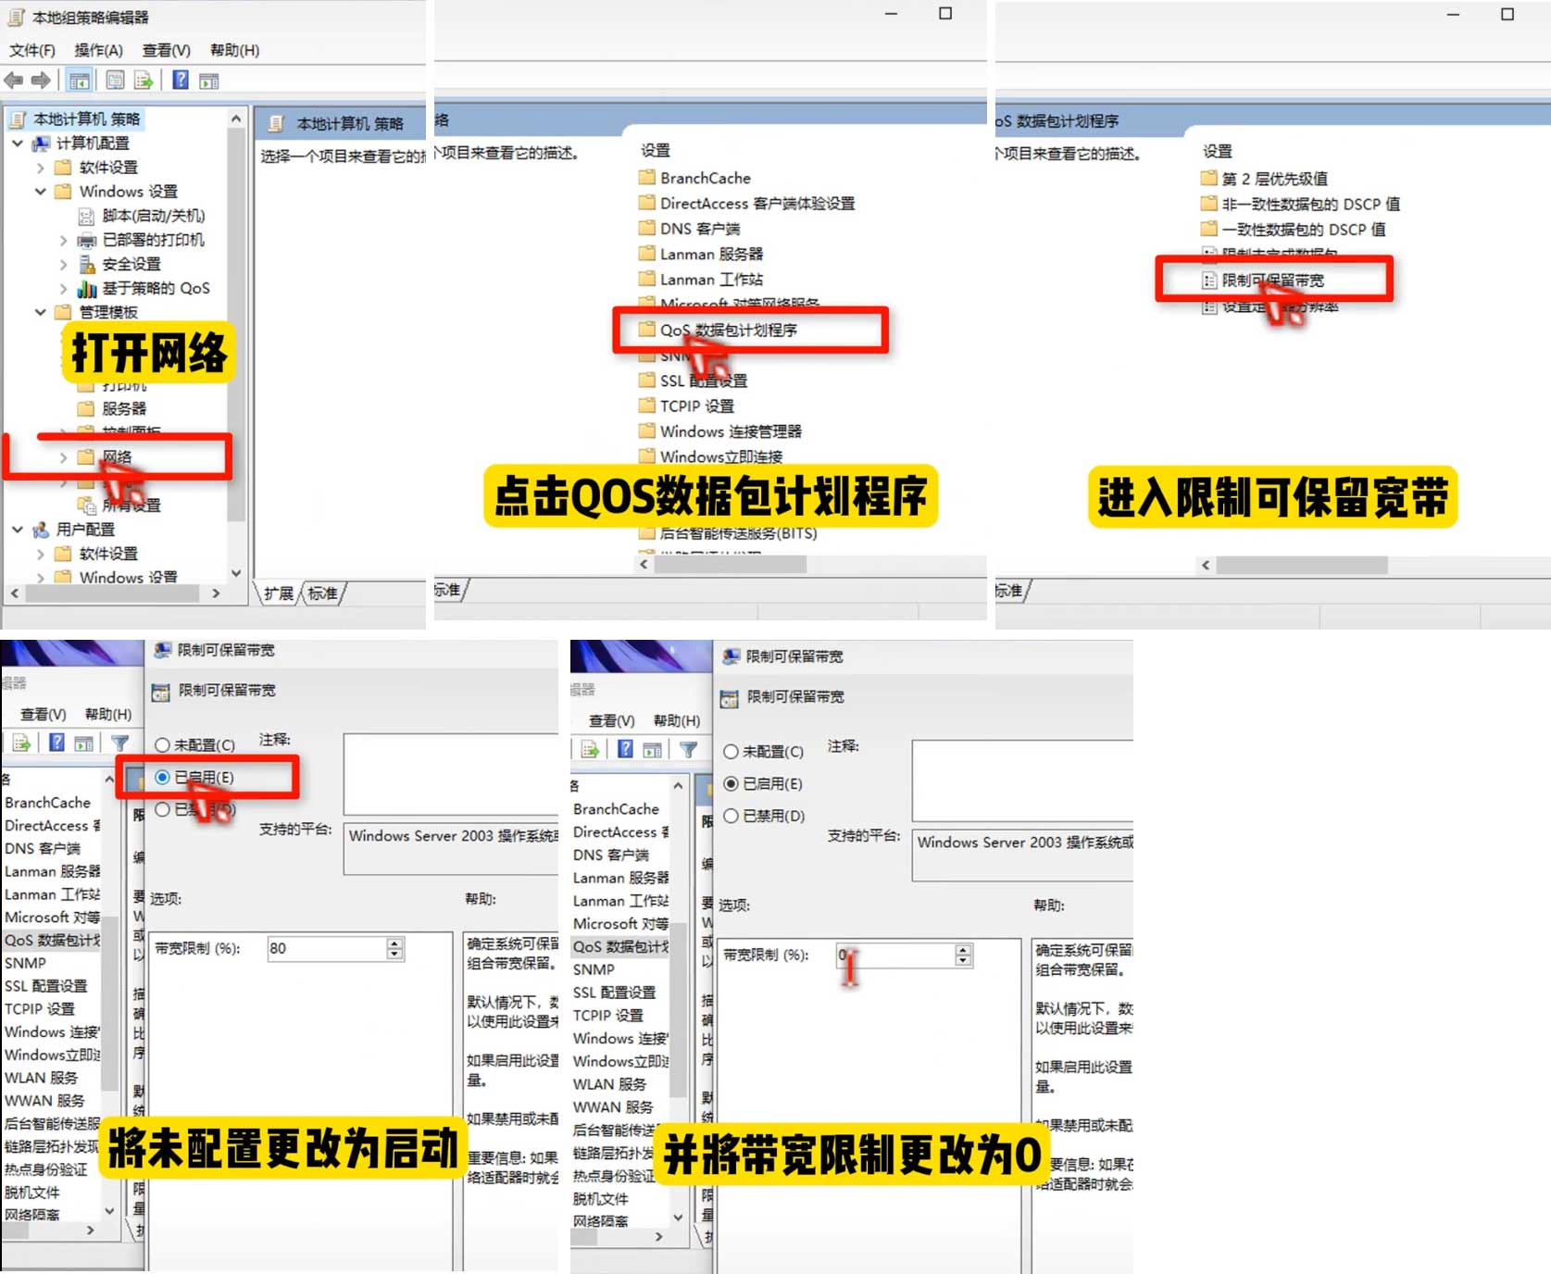
Task: Click the console tree's scroll-up arrow
Action: point(236,119)
